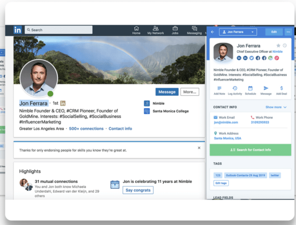This screenshot has width=296, height=225.
Task: Select the 123 tag
Action: pyautogui.click(x=218, y=175)
